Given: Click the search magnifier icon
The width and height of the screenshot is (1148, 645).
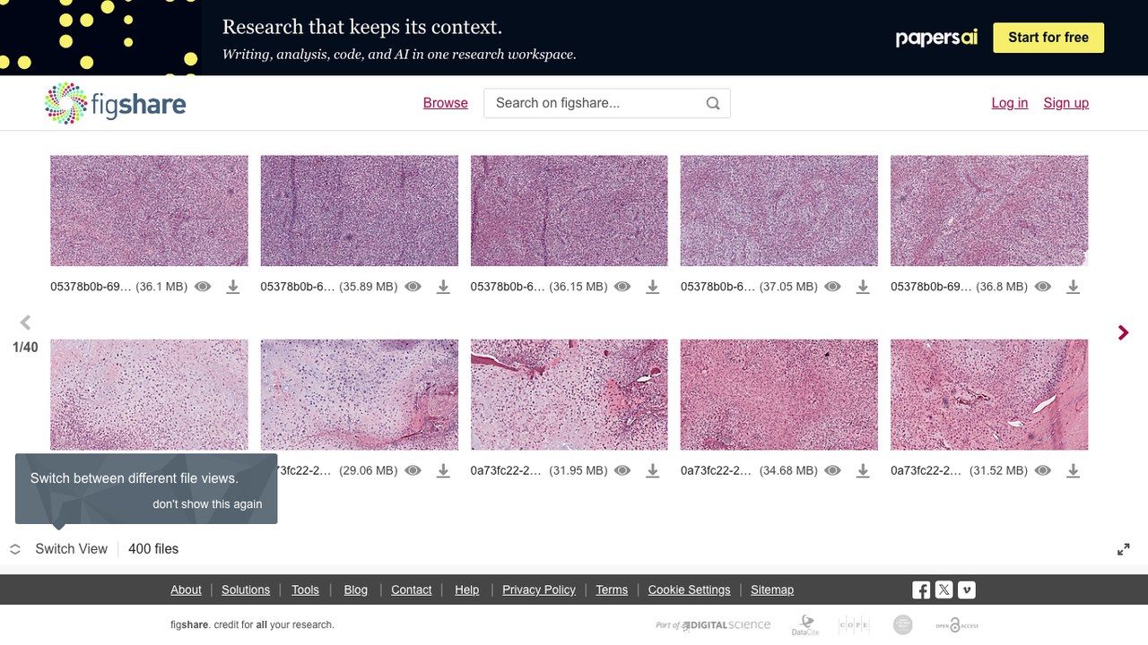Looking at the screenshot, I should (713, 103).
